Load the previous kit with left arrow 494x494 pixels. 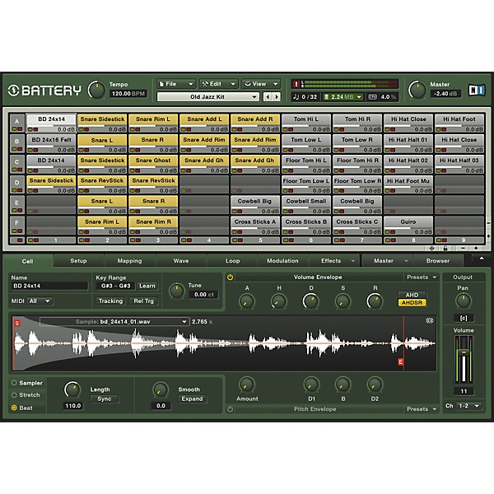click(x=268, y=96)
